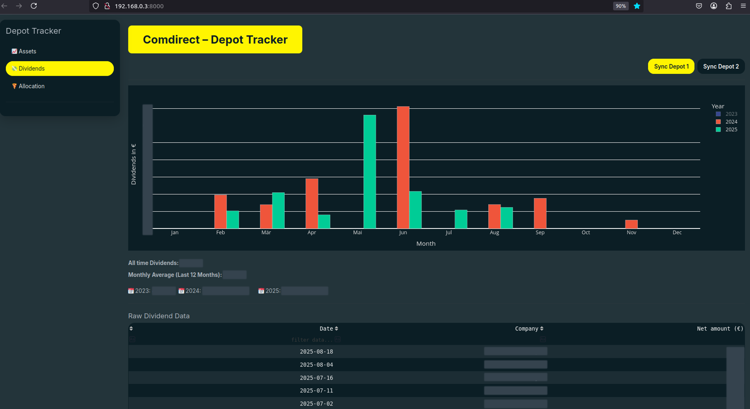
Task: Click the red Nov 2024 bar
Action: coord(631,224)
